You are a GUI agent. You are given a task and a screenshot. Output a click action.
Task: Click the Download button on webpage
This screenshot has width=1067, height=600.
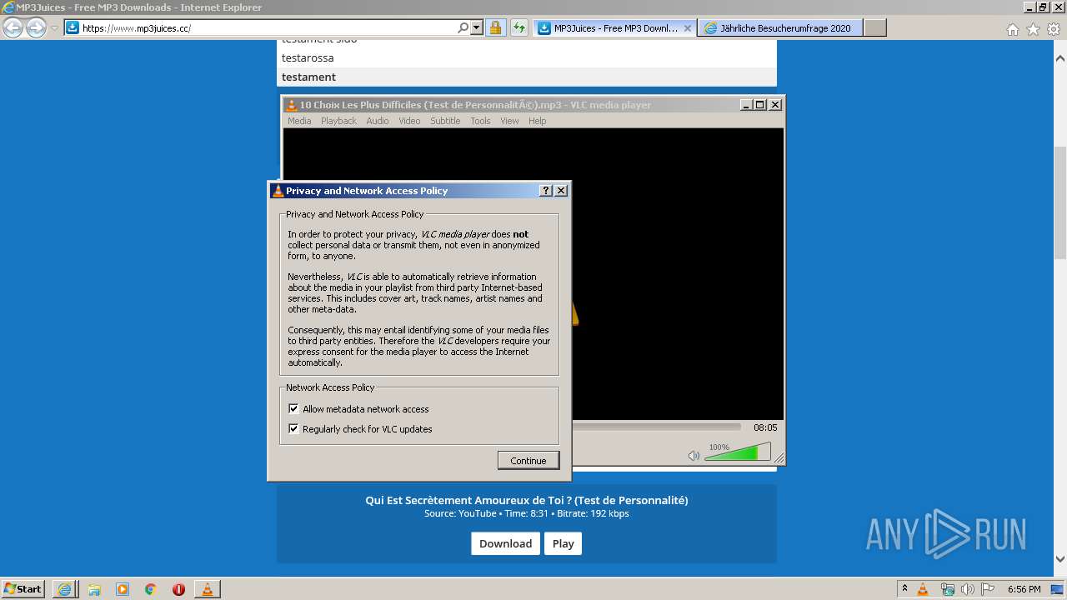(505, 543)
